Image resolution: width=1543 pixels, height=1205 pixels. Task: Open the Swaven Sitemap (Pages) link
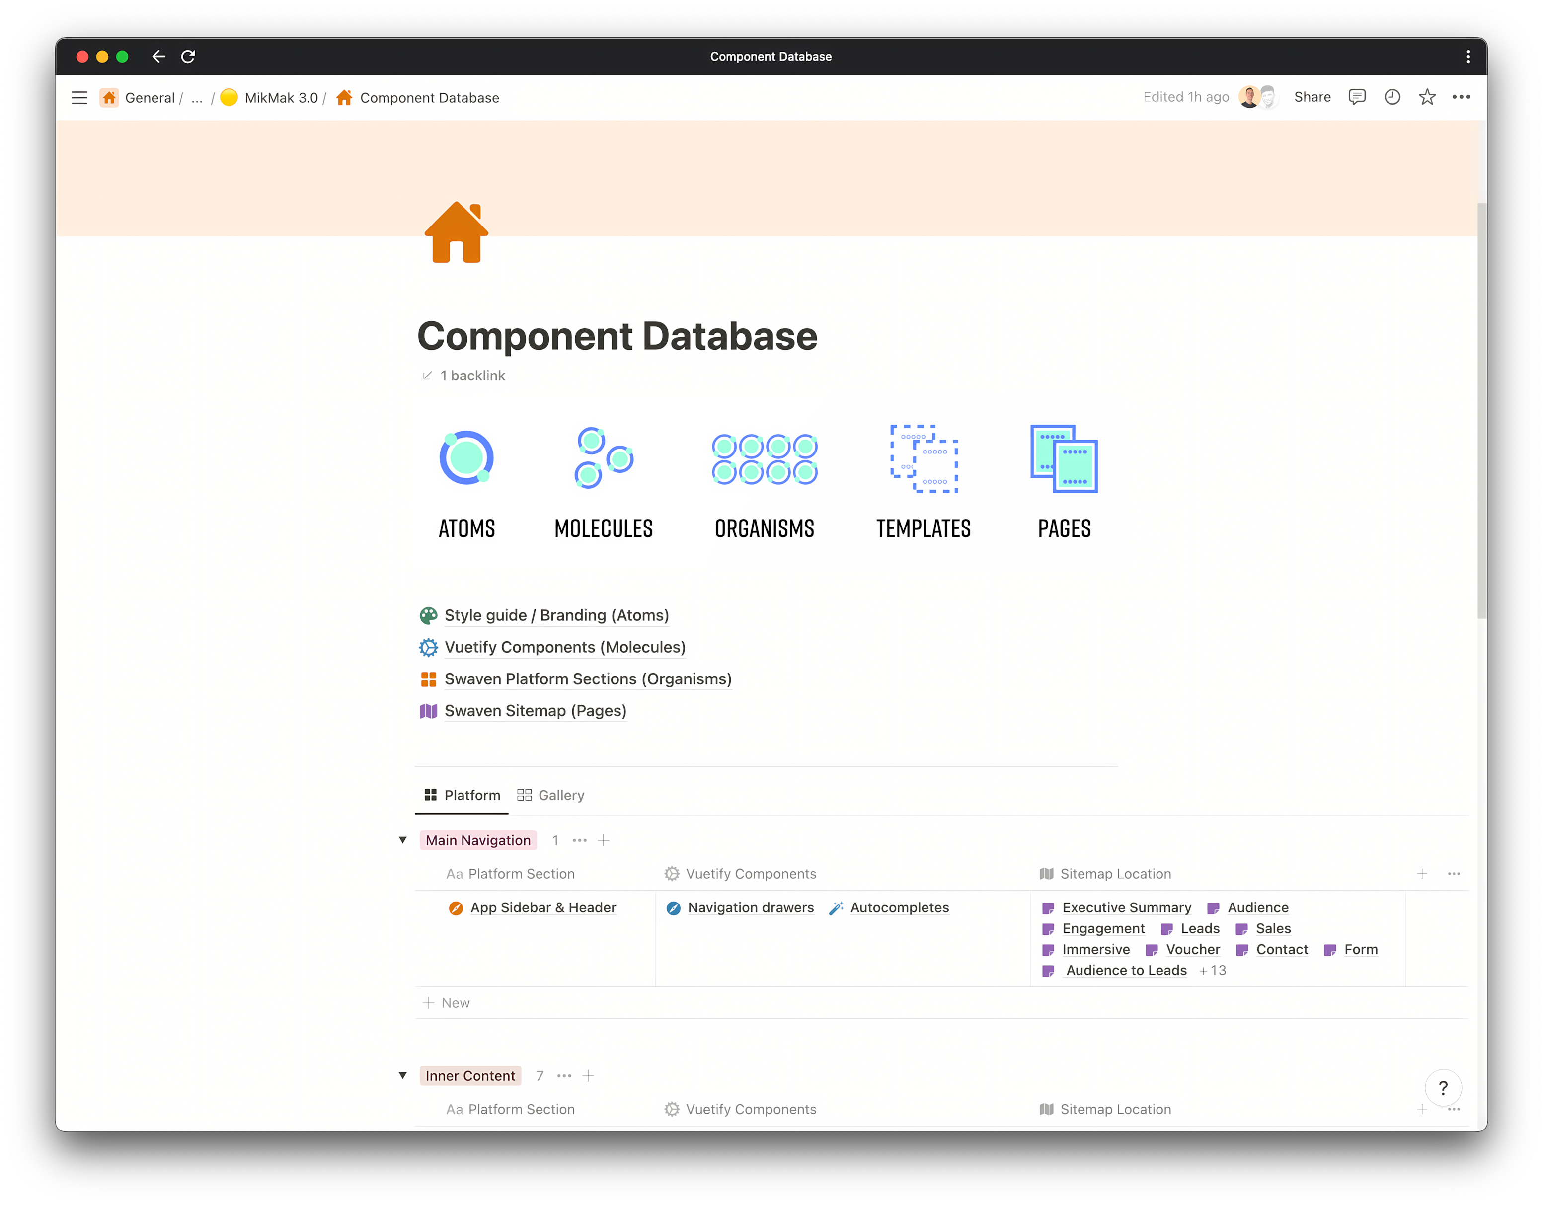[x=535, y=711]
